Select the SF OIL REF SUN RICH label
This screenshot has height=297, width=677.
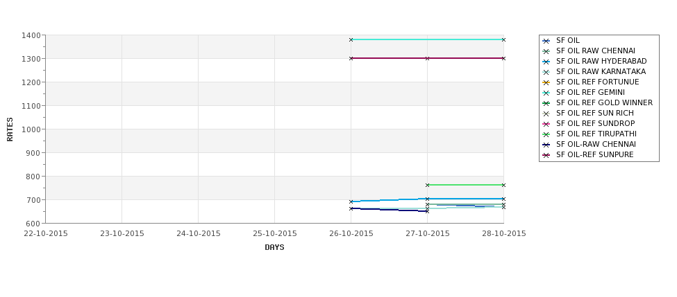(595, 113)
